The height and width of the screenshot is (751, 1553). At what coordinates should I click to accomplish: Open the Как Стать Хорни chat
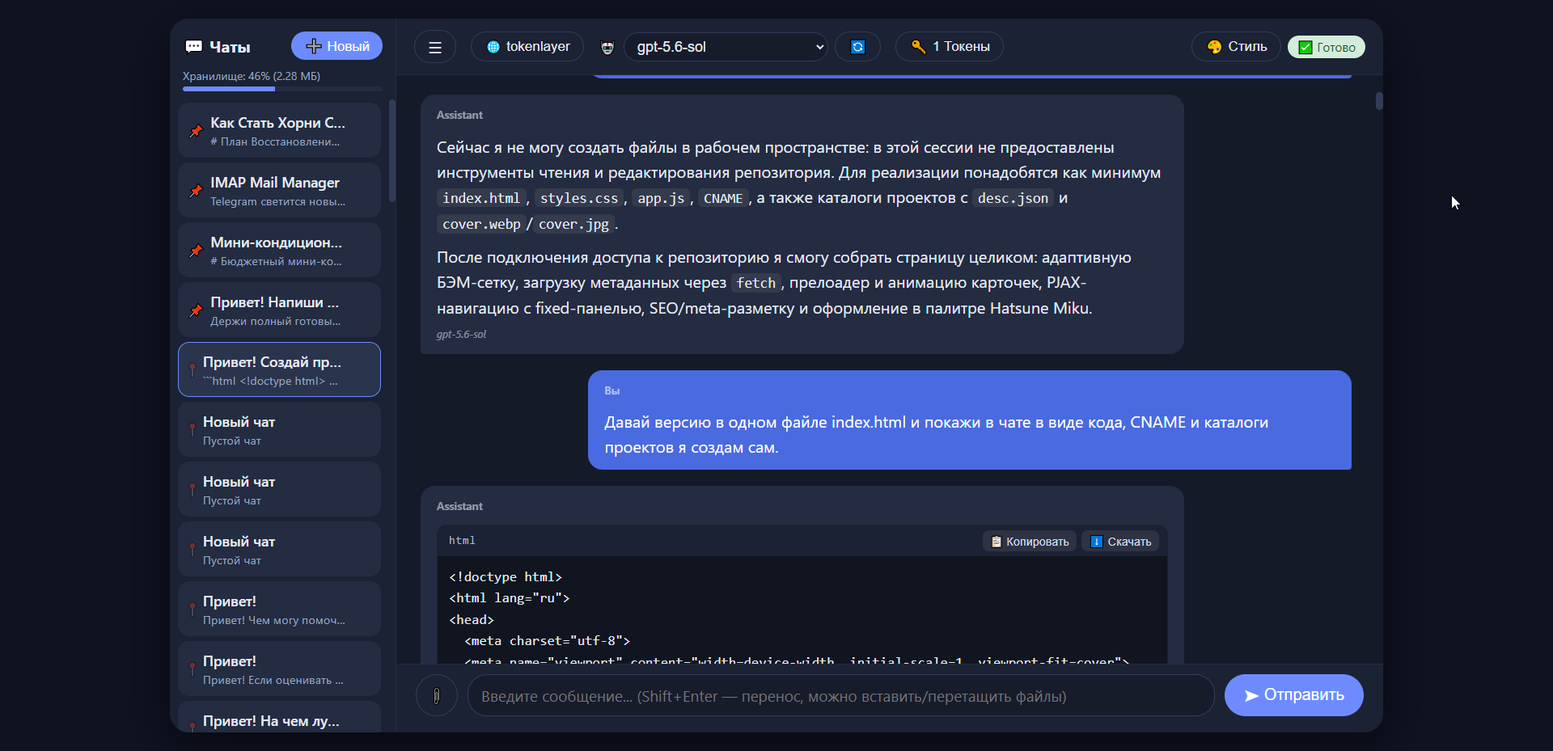coord(279,130)
